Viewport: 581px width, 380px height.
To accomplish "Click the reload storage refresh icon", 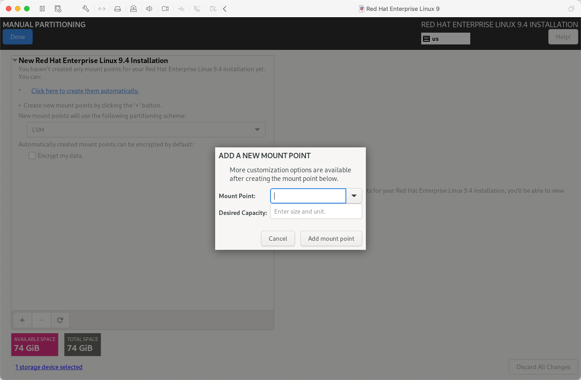I will click(x=60, y=320).
